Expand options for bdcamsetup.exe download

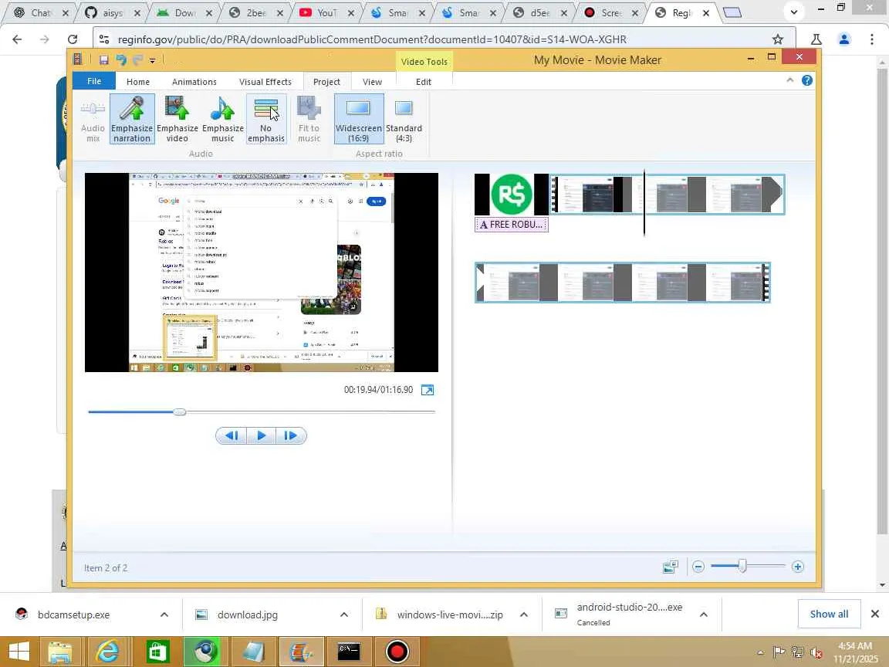164,615
